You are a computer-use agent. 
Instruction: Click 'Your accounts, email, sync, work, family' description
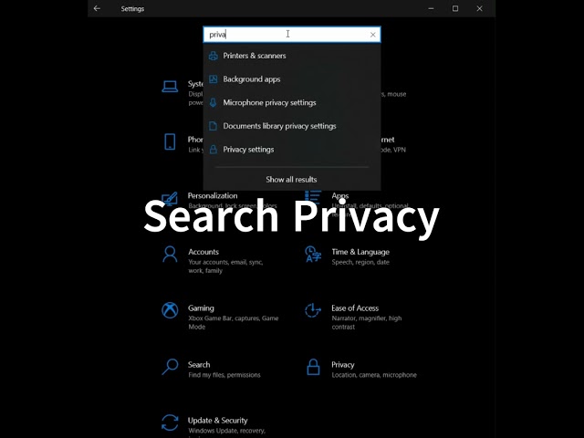point(225,266)
